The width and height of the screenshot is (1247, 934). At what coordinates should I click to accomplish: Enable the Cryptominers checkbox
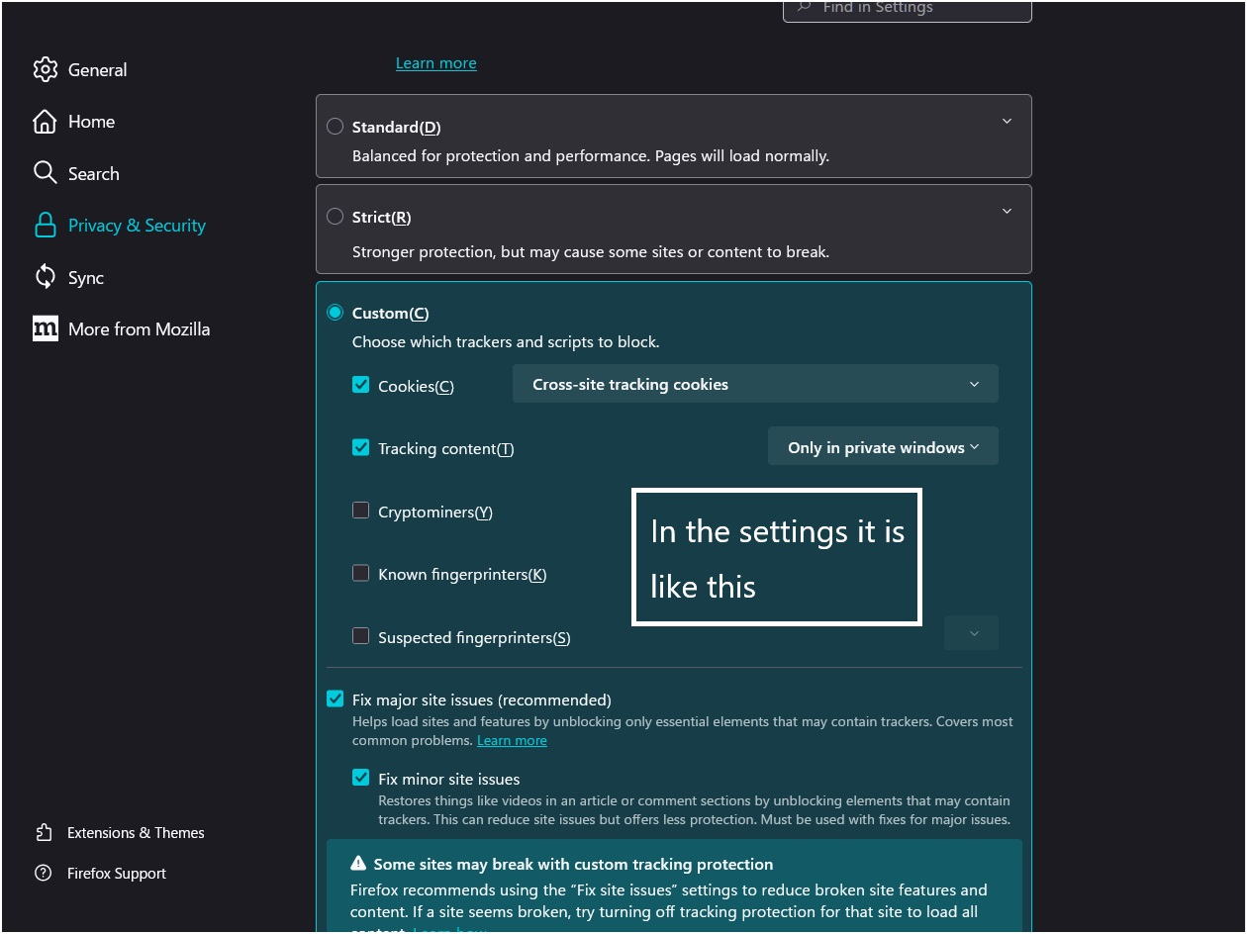tap(361, 511)
